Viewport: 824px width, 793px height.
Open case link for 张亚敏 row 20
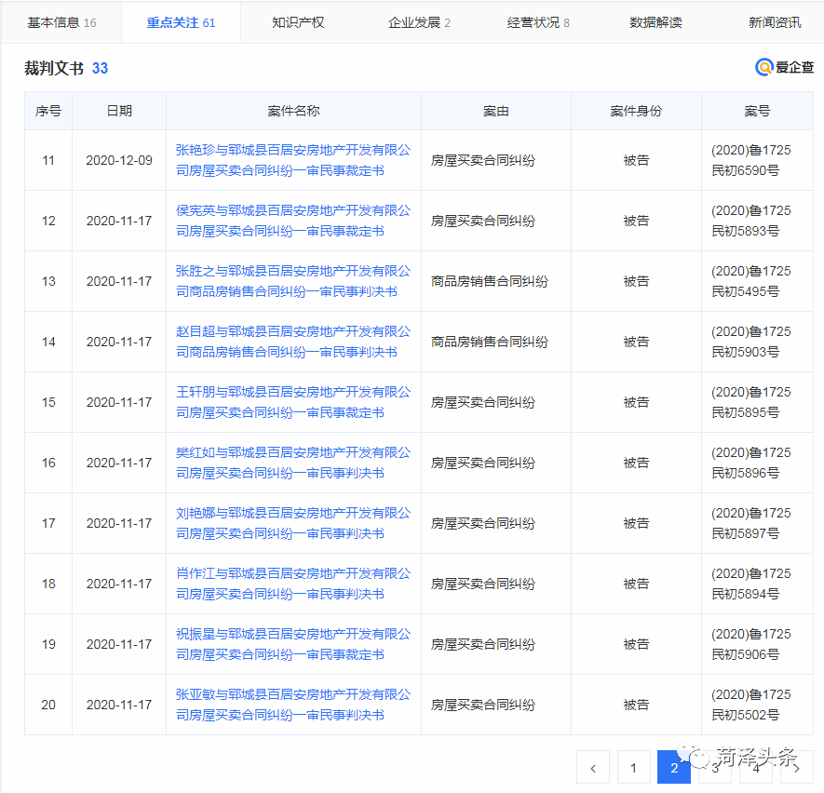[x=292, y=705]
